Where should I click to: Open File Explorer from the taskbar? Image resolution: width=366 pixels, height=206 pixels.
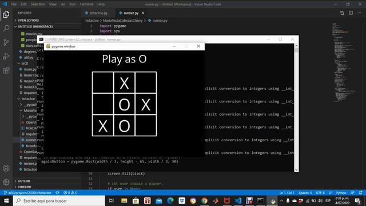pyautogui.click(x=124, y=201)
